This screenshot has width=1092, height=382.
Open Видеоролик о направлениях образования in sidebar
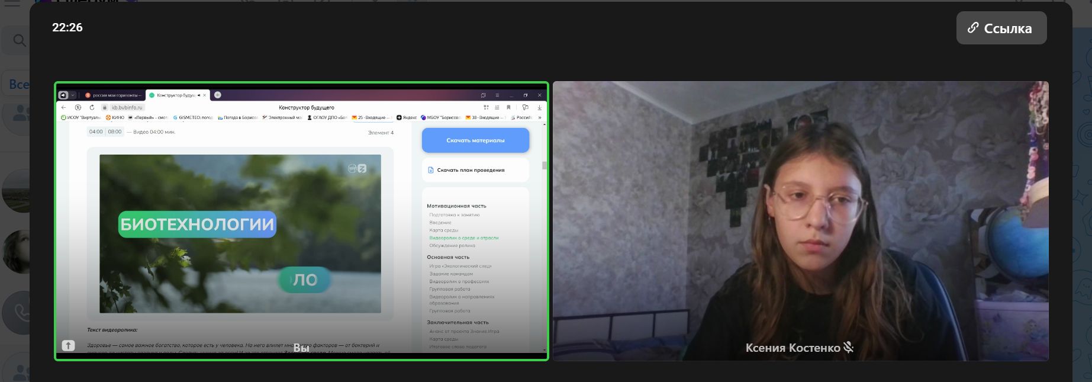462,300
